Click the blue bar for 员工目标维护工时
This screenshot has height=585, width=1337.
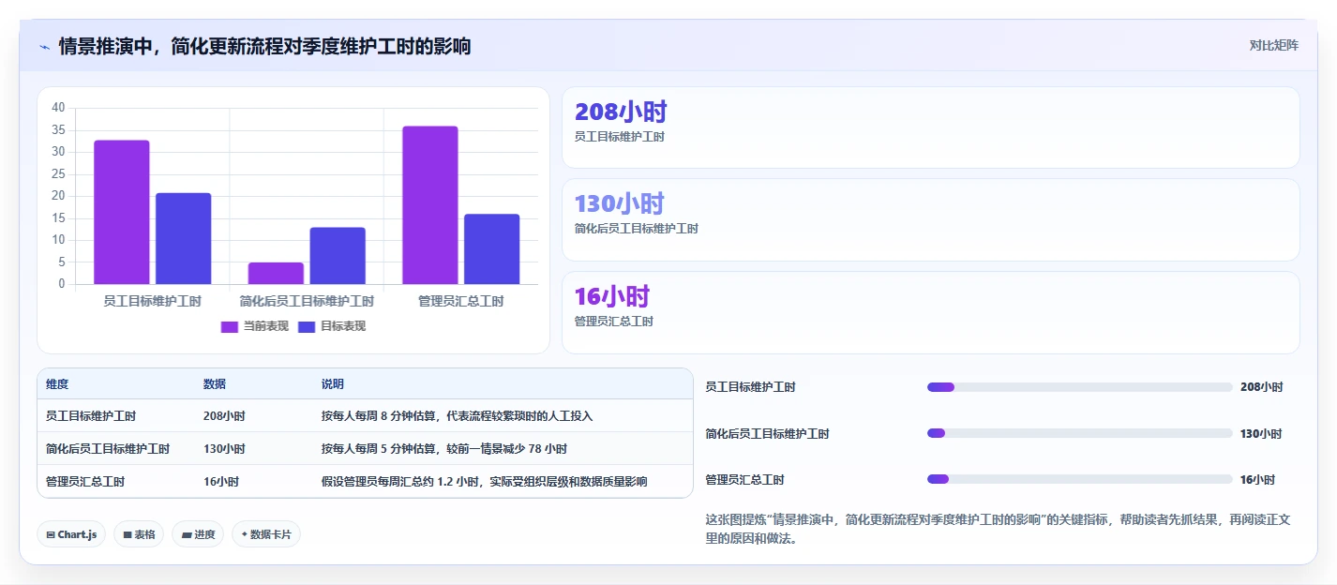(183, 238)
